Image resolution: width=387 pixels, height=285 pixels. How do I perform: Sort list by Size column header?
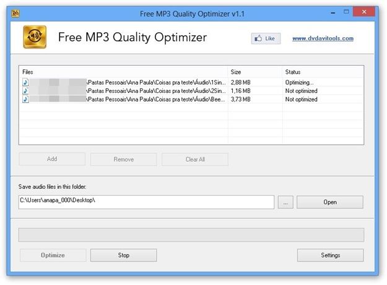click(x=254, y=72)
